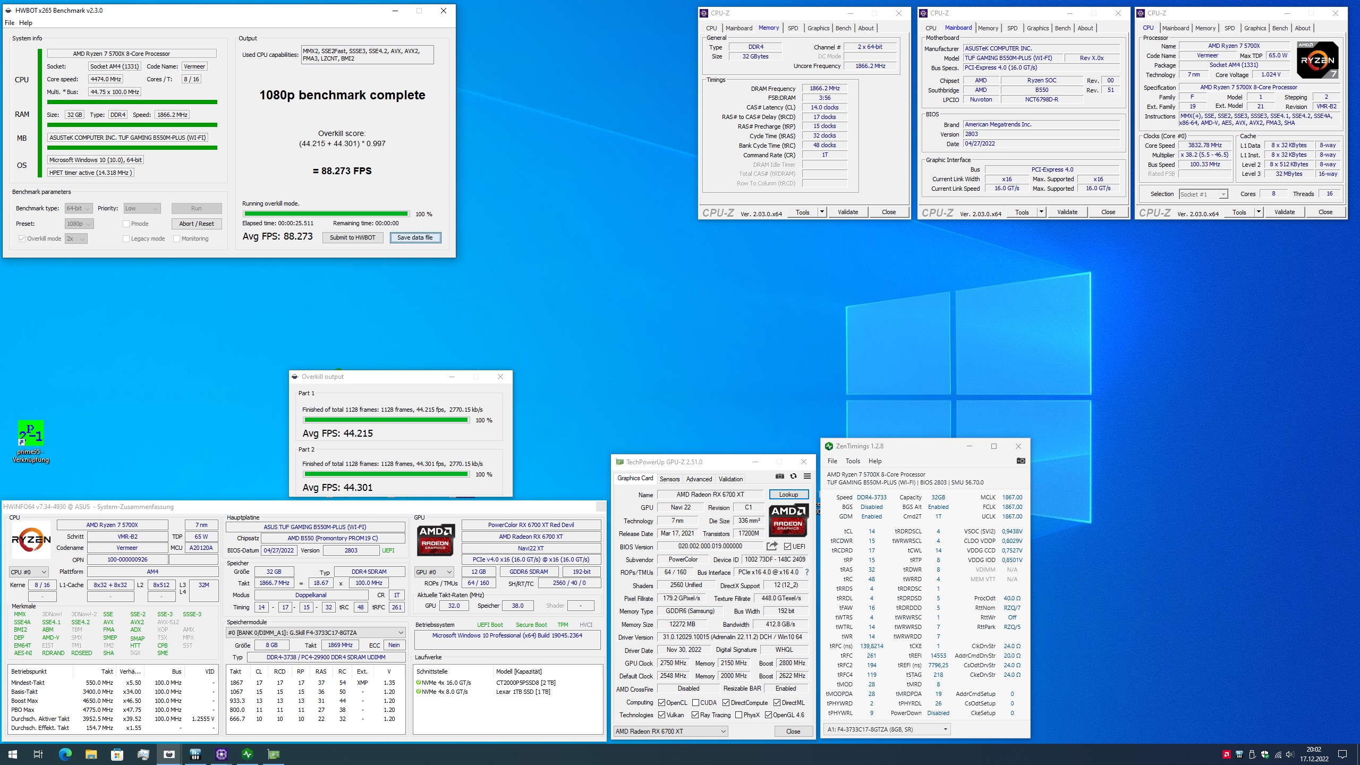This screenshot has height=765, width=1360.
Task: Open Preset 1080p dropdown
Action: pyautogui.click(x=79, y=224)
